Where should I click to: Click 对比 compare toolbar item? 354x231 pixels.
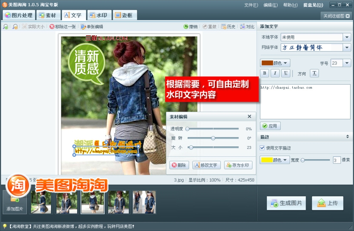[x=247, y=27]
